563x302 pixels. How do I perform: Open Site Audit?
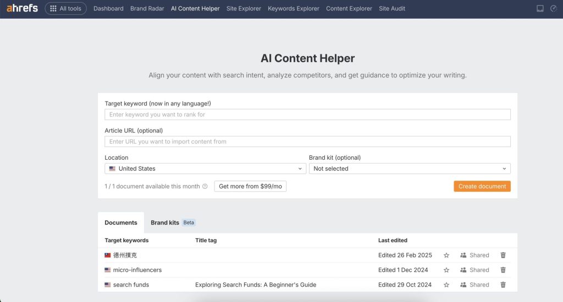click(392, 9)
